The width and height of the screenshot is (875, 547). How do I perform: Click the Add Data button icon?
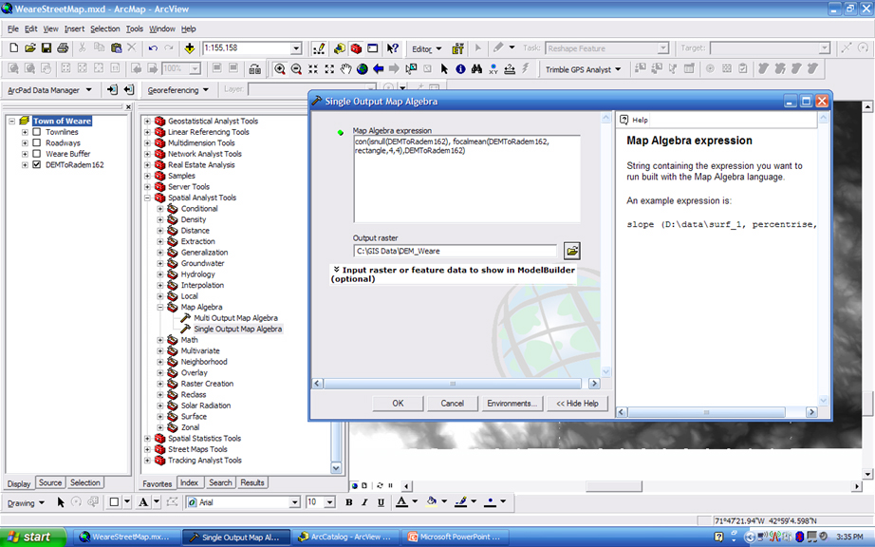(x=190, y=48)
